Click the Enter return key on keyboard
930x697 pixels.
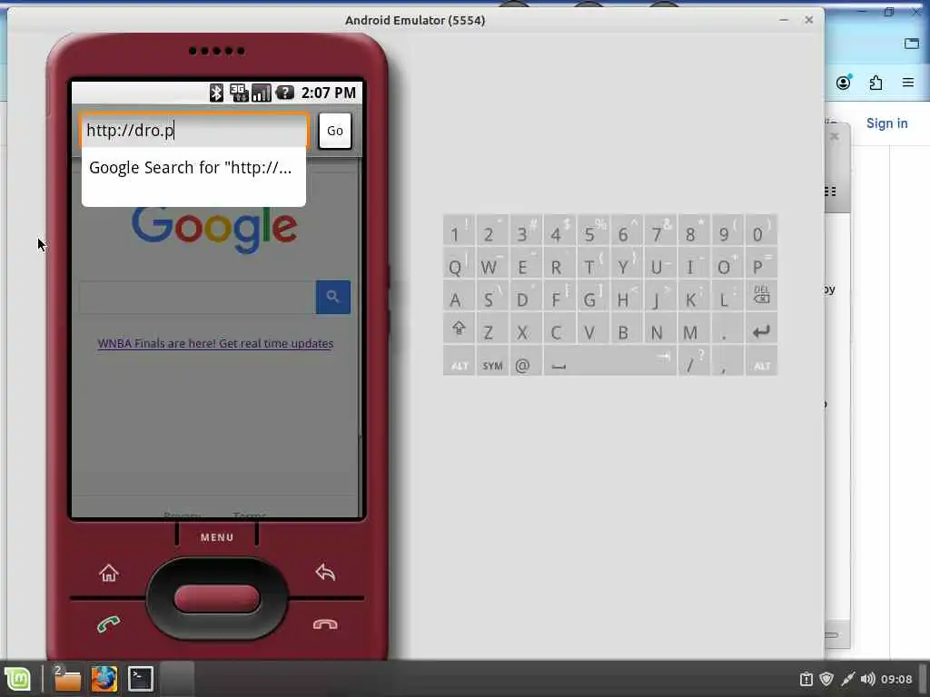tap(762, 330)
